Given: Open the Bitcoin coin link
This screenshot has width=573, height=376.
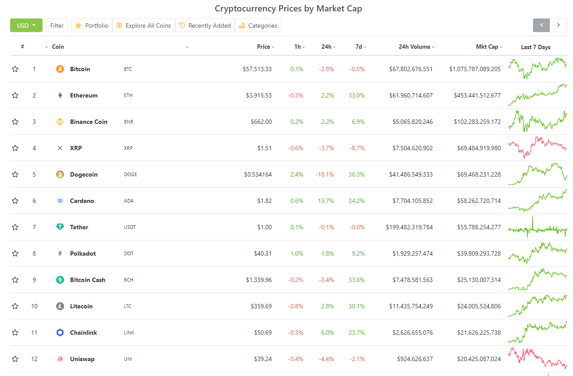Looking at the screenshot, I should click(x=80, y=69).
